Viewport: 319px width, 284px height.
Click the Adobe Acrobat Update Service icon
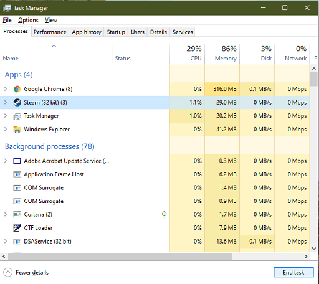click(17, 161)
